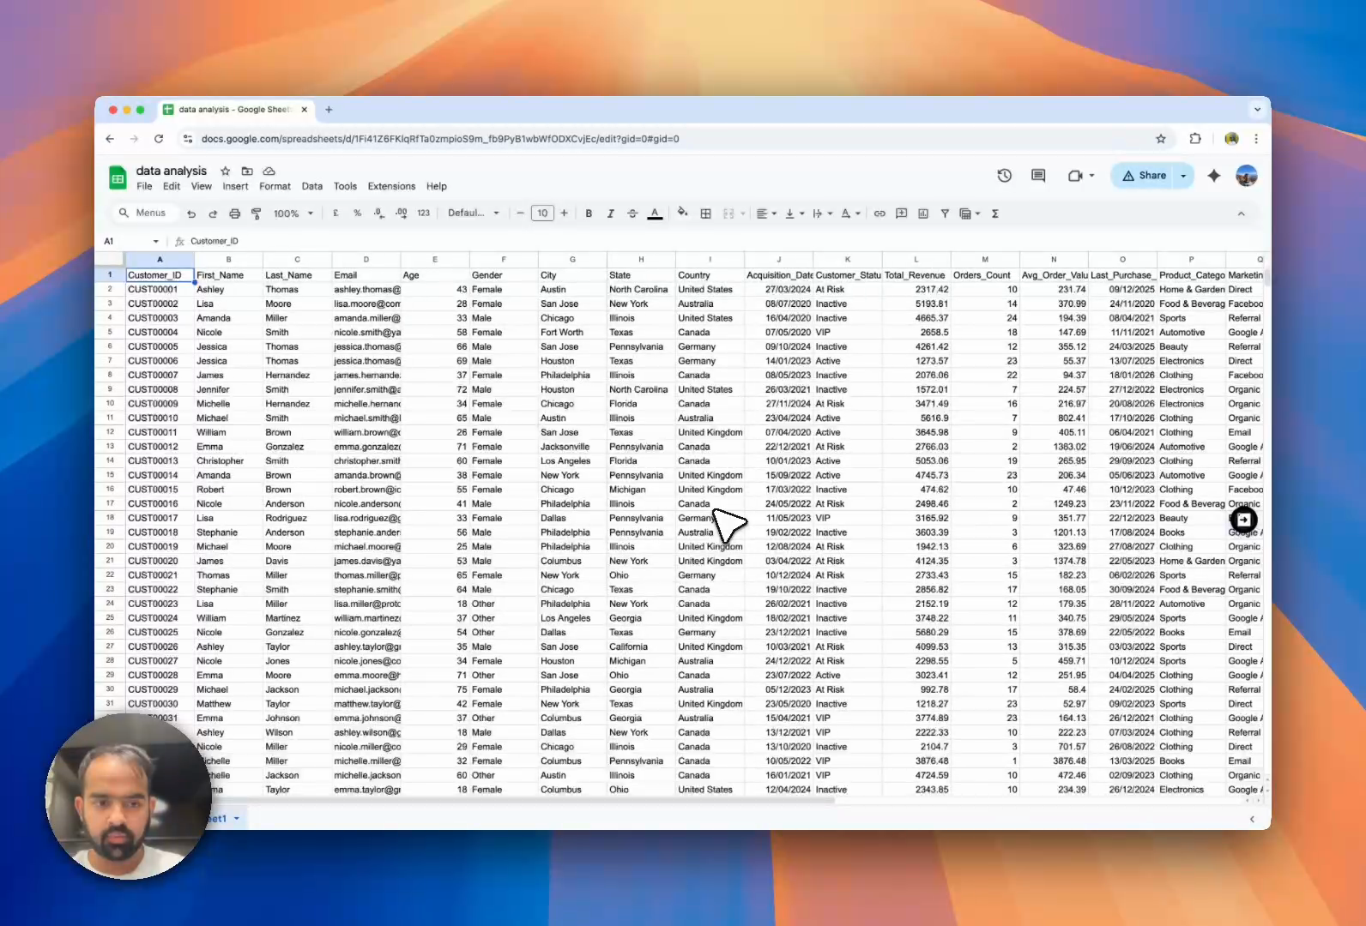This screenshot has height=926, width=1366.
Task: Open version history clock icon
Action: [1004, 176]
